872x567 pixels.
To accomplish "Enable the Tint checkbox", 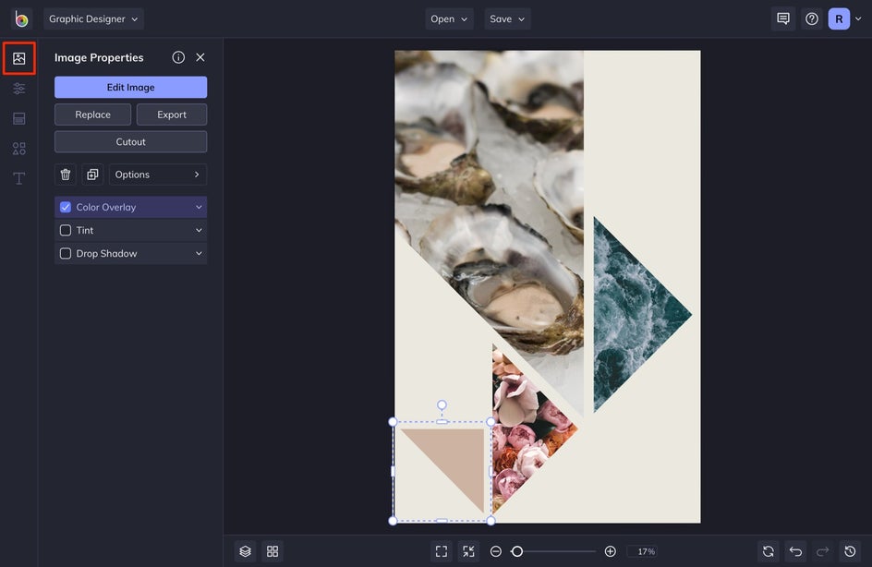I will click(x=66, y=230).
